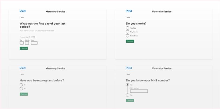The image size is (220, 109).
Task: Select Yes for been pregnant before
Action: pos(21,85)
